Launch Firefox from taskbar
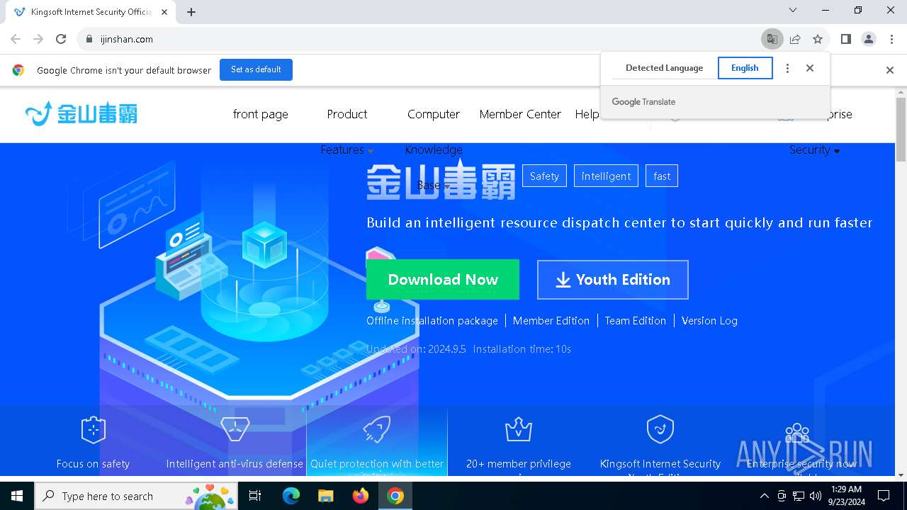Screen dimensions: 907x510 pos(360,496)
